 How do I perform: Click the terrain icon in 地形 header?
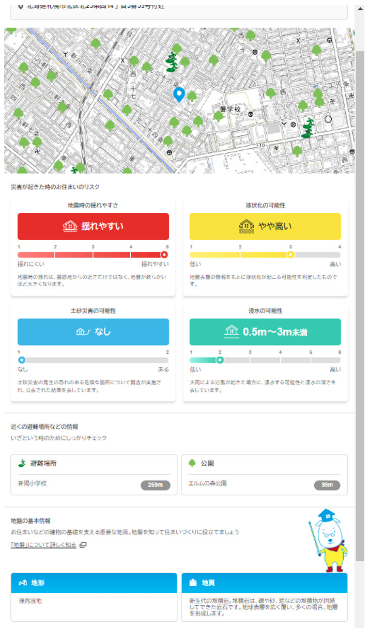[22, 583]
